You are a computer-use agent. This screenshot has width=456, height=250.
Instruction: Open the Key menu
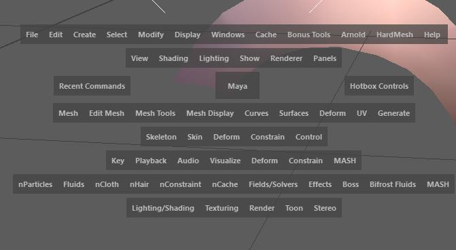click(118, 161)
